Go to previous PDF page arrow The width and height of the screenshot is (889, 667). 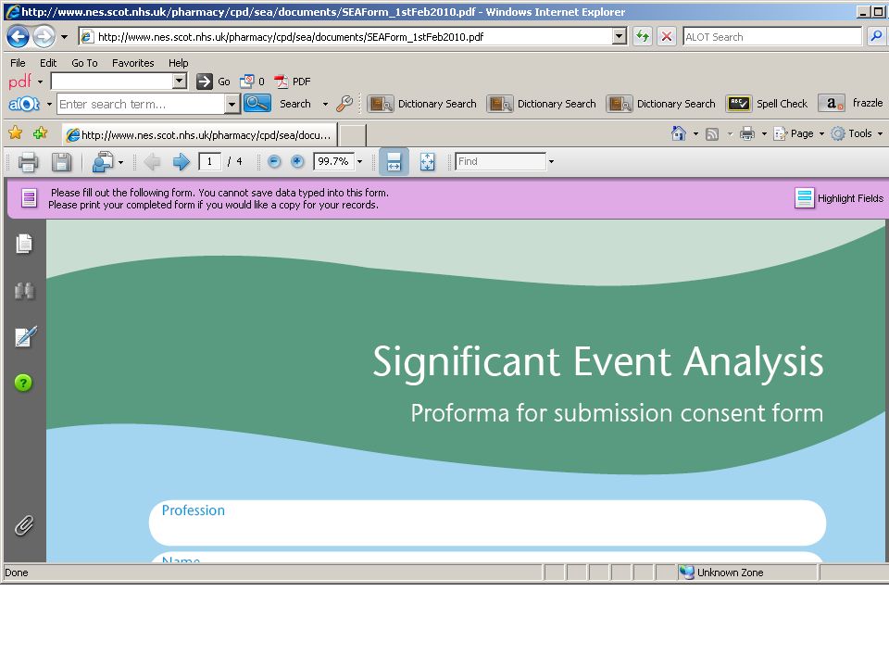[x=152, y=162]
